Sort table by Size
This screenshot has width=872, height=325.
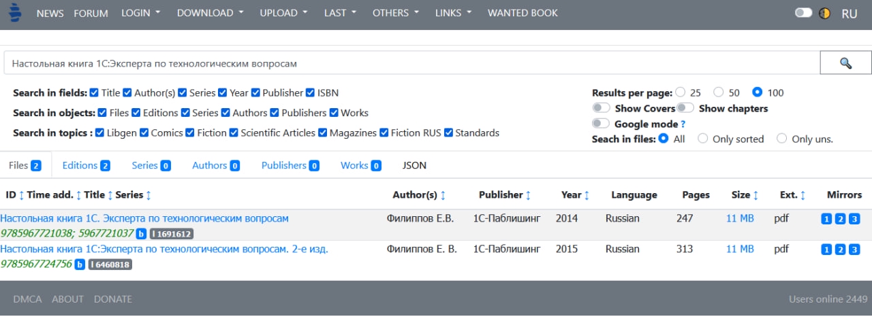coord(756,195)
